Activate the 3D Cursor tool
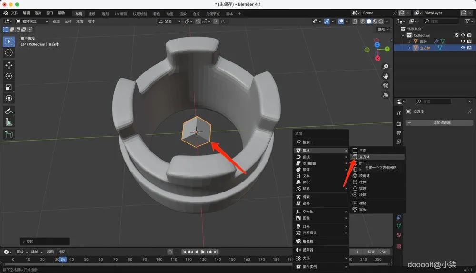This screenshot has width=476, height=273. tap(9, 52)
